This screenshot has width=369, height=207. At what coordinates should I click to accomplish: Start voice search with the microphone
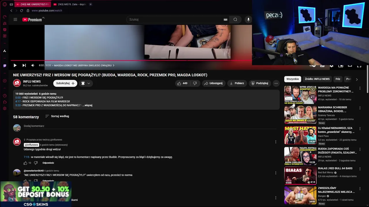click(248, 20)
